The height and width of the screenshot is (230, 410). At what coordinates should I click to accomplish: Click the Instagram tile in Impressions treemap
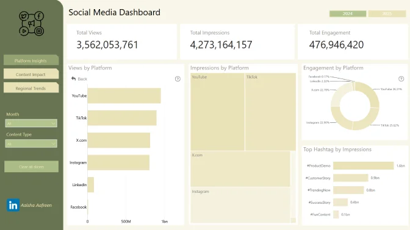pyautogui.click(x=240, y=205)
